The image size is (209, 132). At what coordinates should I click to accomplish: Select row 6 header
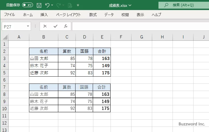click(x=4, y=80)
